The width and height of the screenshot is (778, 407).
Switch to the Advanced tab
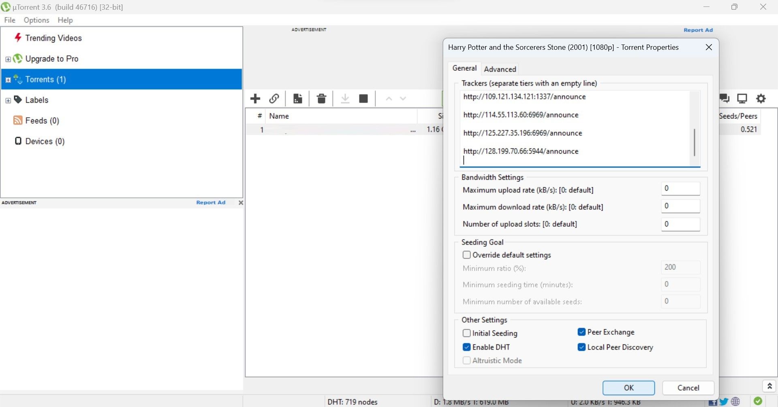(500, 69)
